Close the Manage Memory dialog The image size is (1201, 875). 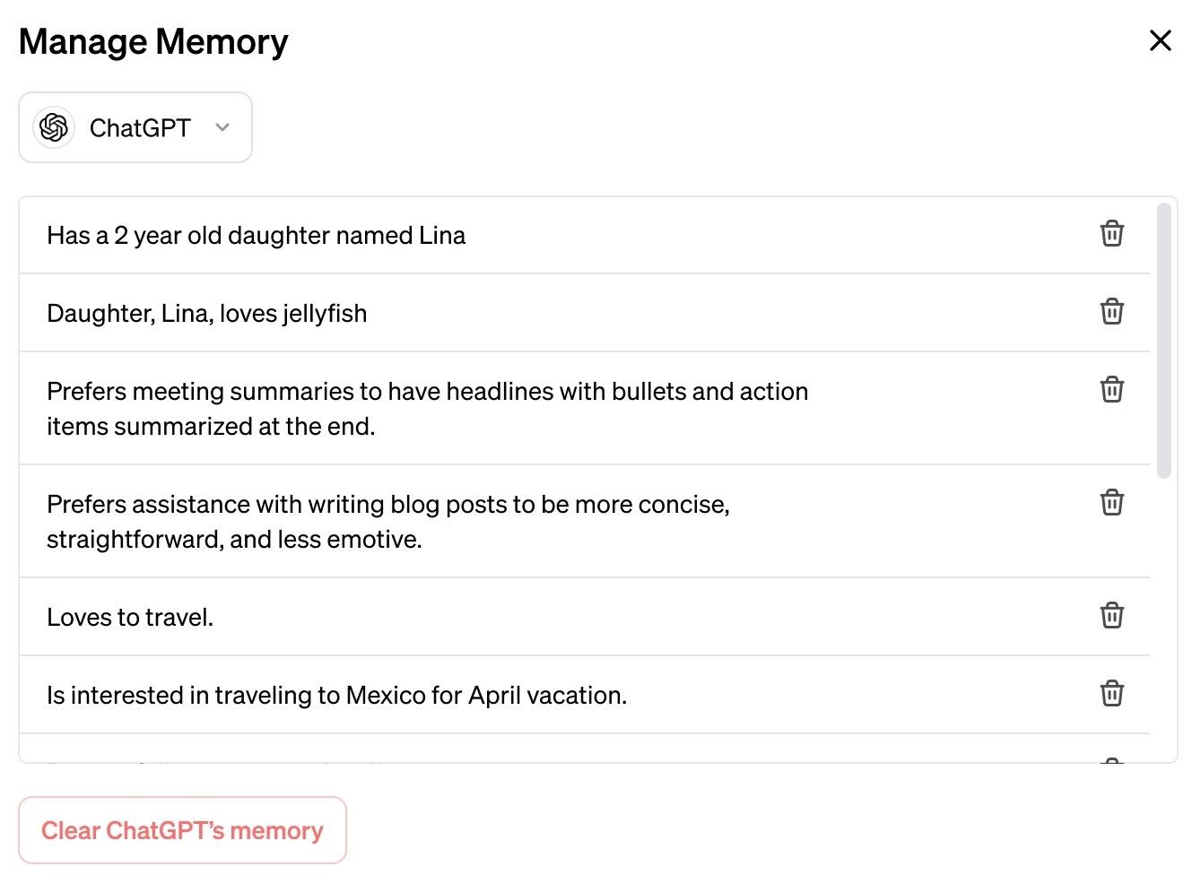(1160, 40)
